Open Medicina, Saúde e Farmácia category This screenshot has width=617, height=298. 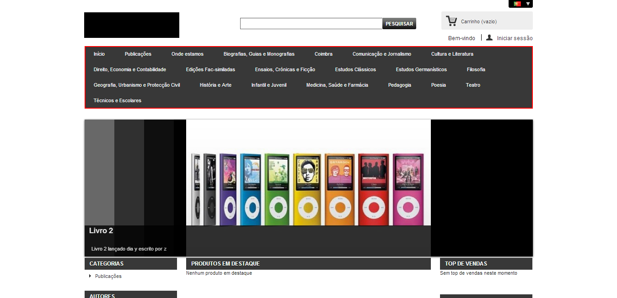(337, 85)
